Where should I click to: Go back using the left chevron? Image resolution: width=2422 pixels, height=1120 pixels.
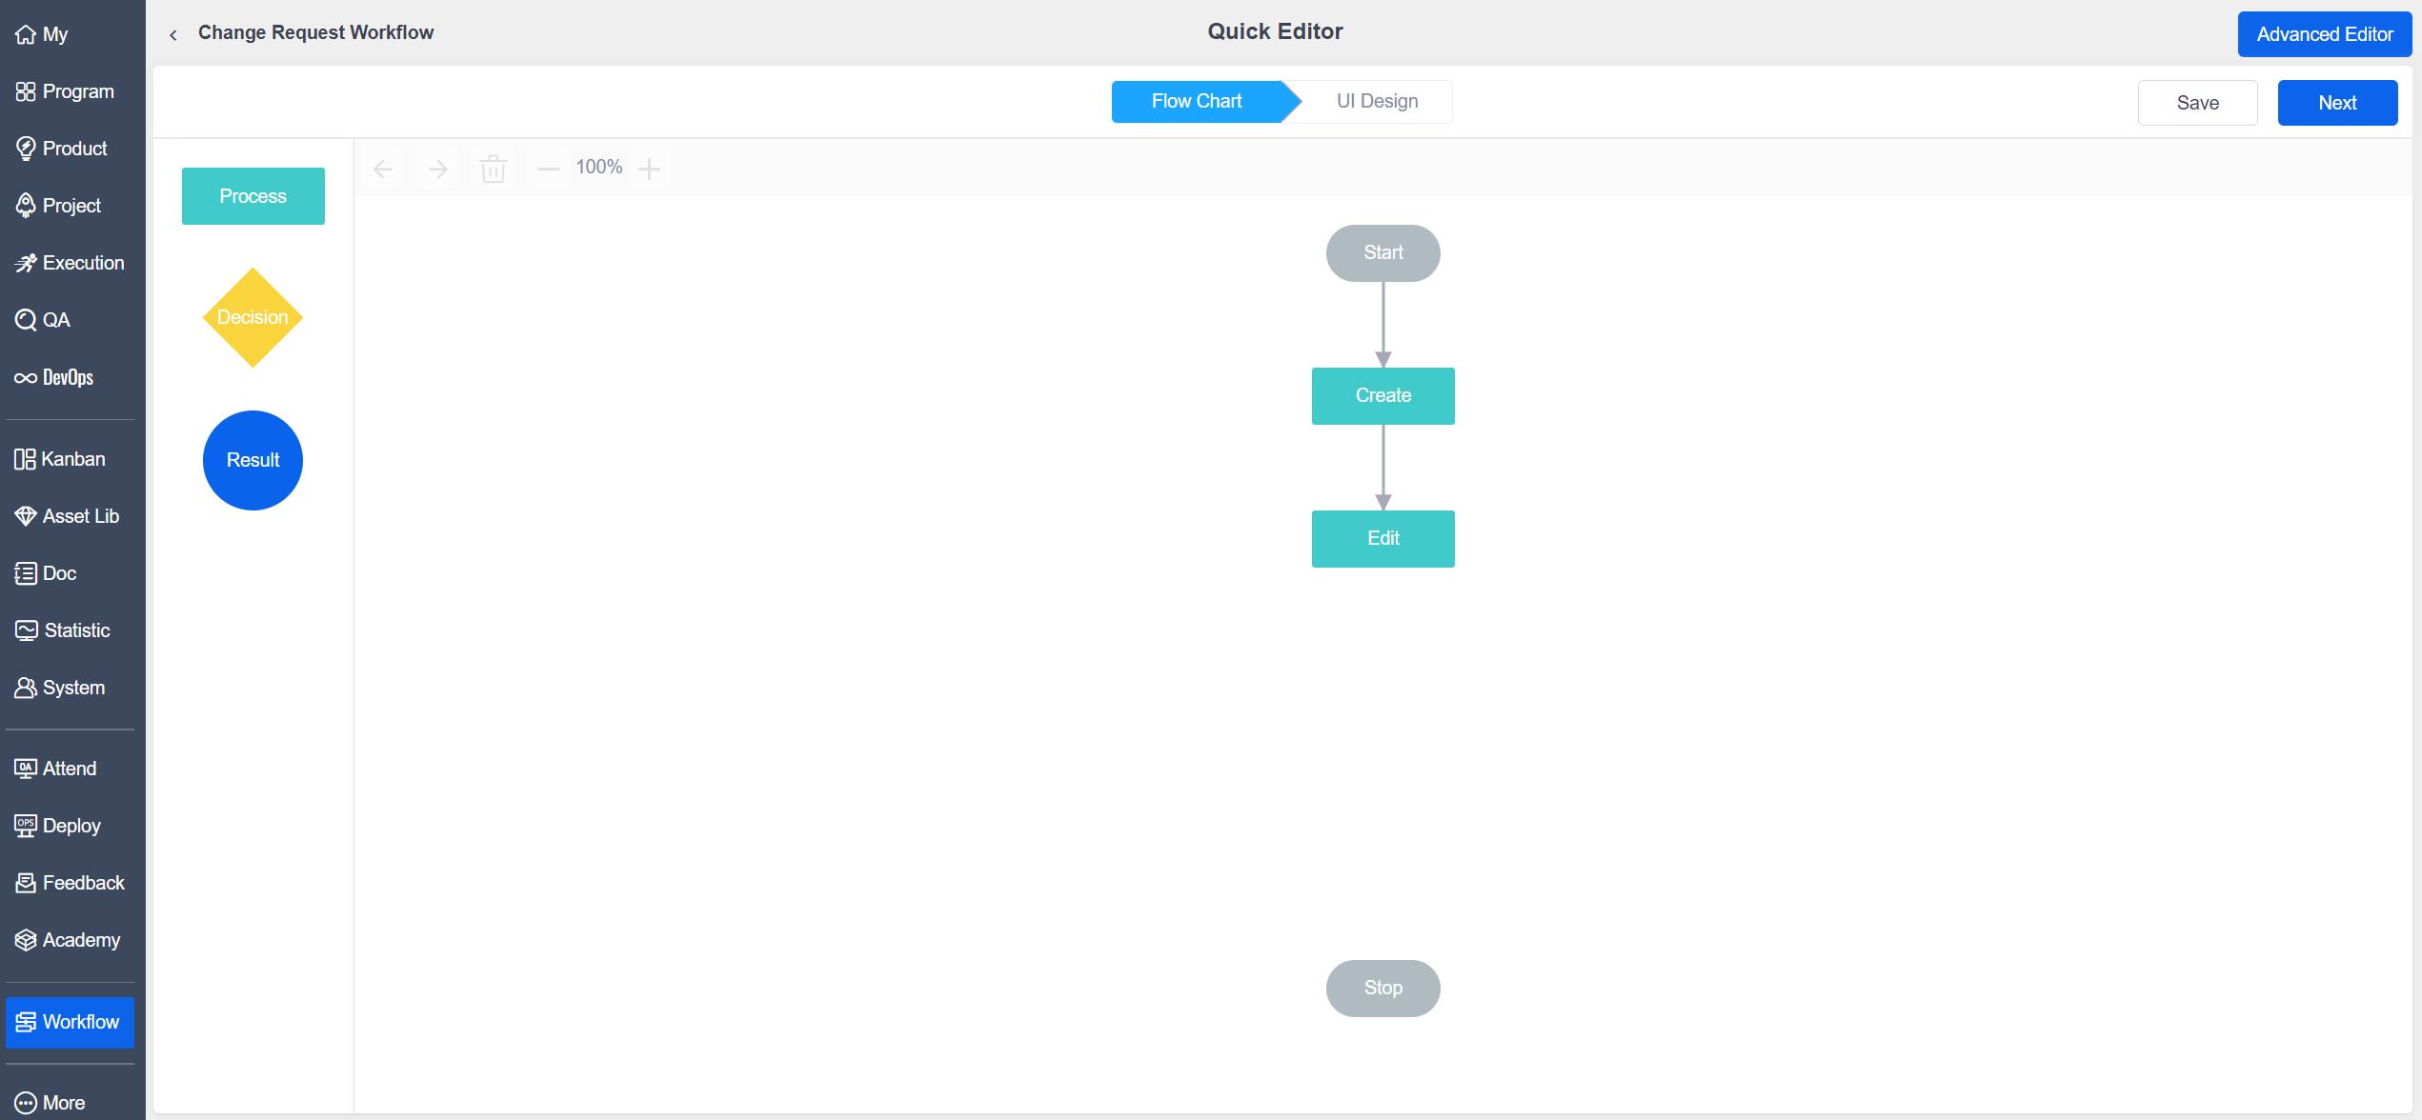[173, 34]
